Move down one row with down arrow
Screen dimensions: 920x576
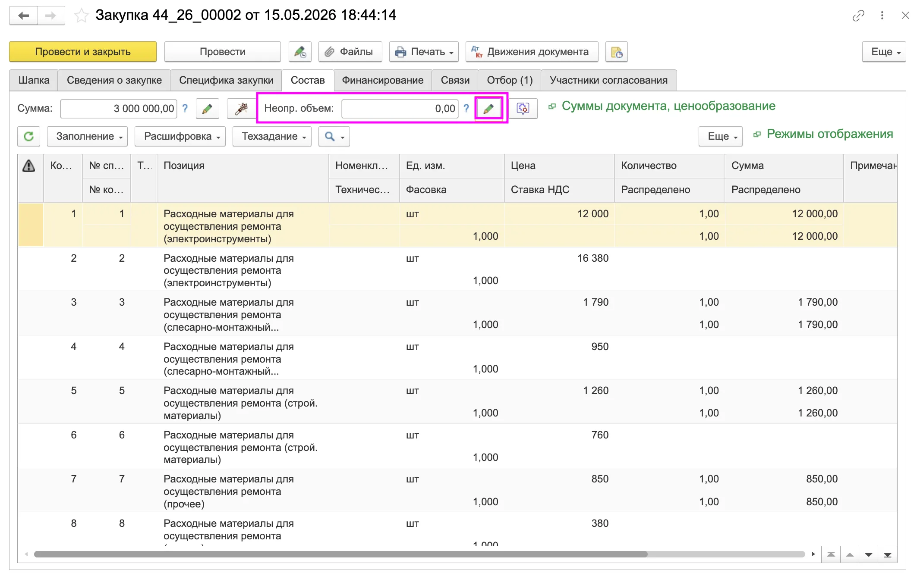869,554
